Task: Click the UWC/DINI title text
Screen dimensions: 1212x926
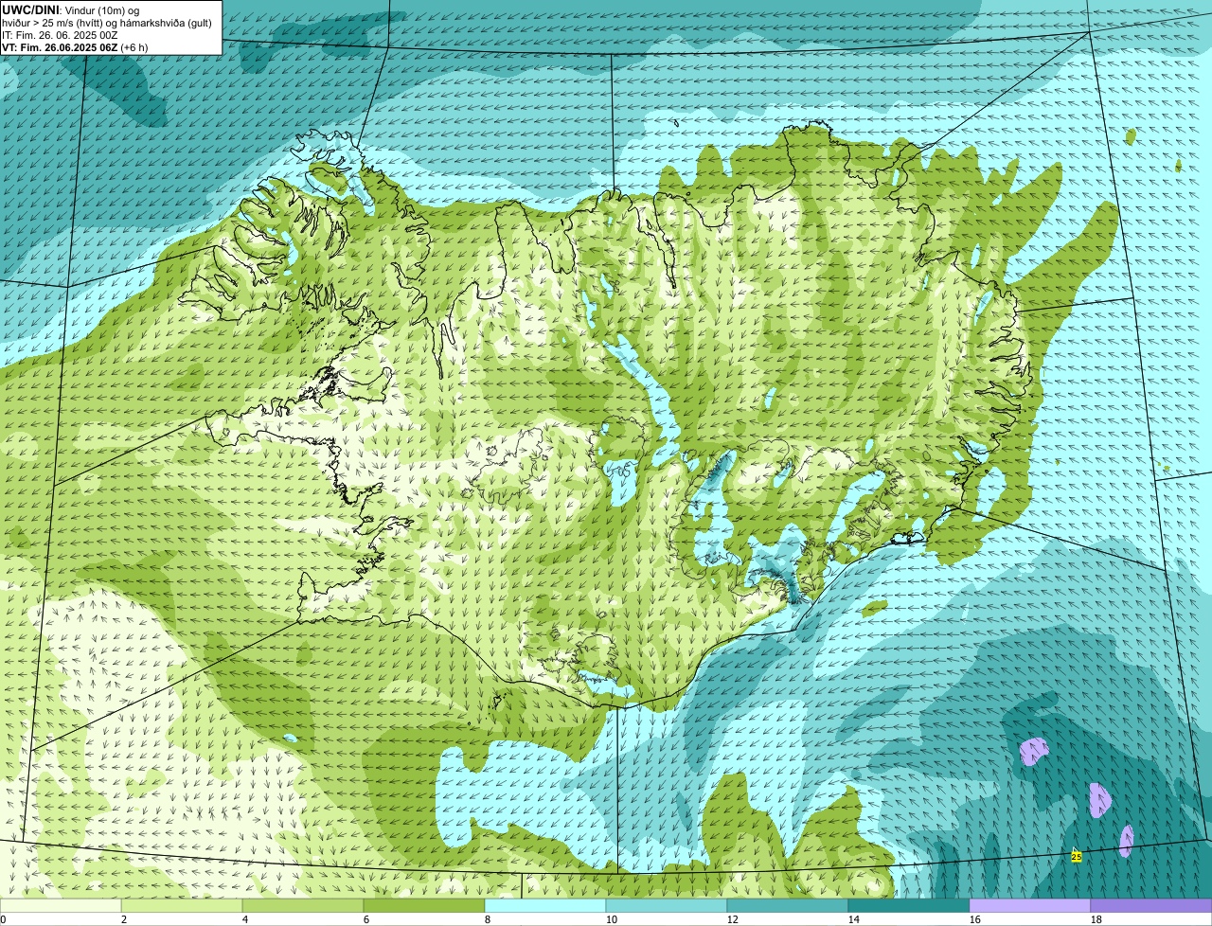Action: [x=30, y=9]
